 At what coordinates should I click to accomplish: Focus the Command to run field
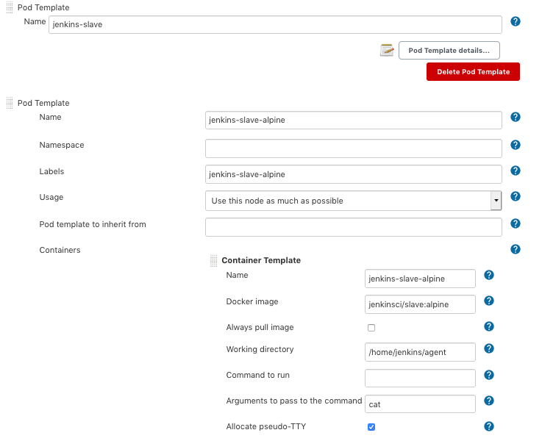pyautogui.click(x=420, y=378)
